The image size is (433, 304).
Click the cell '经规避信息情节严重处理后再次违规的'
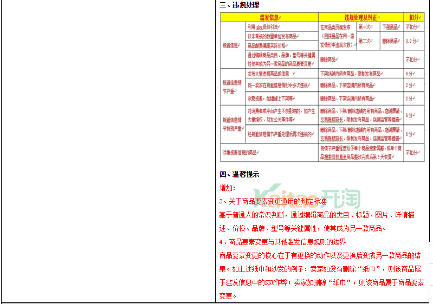click(x=282, y=134)
